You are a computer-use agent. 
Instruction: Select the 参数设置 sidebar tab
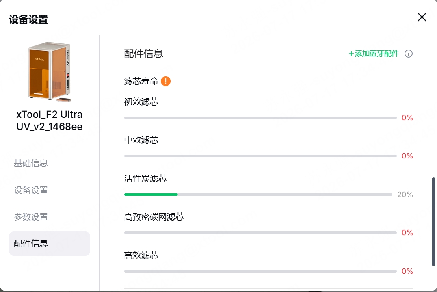click(31, 217)
